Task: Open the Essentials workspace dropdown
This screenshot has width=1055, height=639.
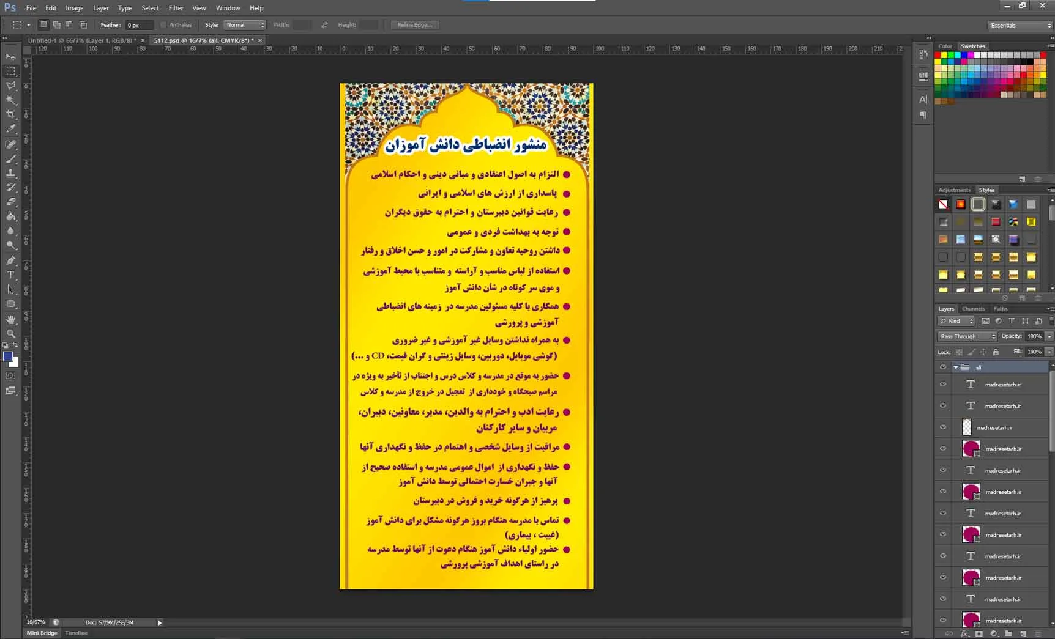Action: [1020, 25]
